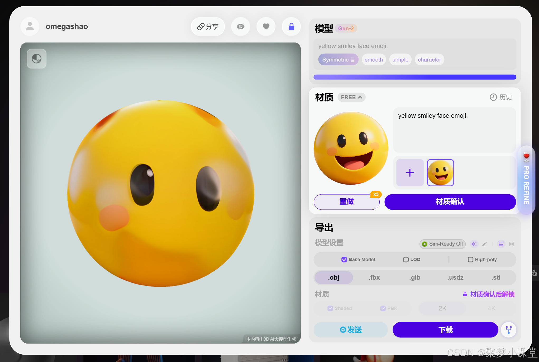539x362 pixels.
Task: Enable the High-poly checkbox
Action: [x=470, y=260]
